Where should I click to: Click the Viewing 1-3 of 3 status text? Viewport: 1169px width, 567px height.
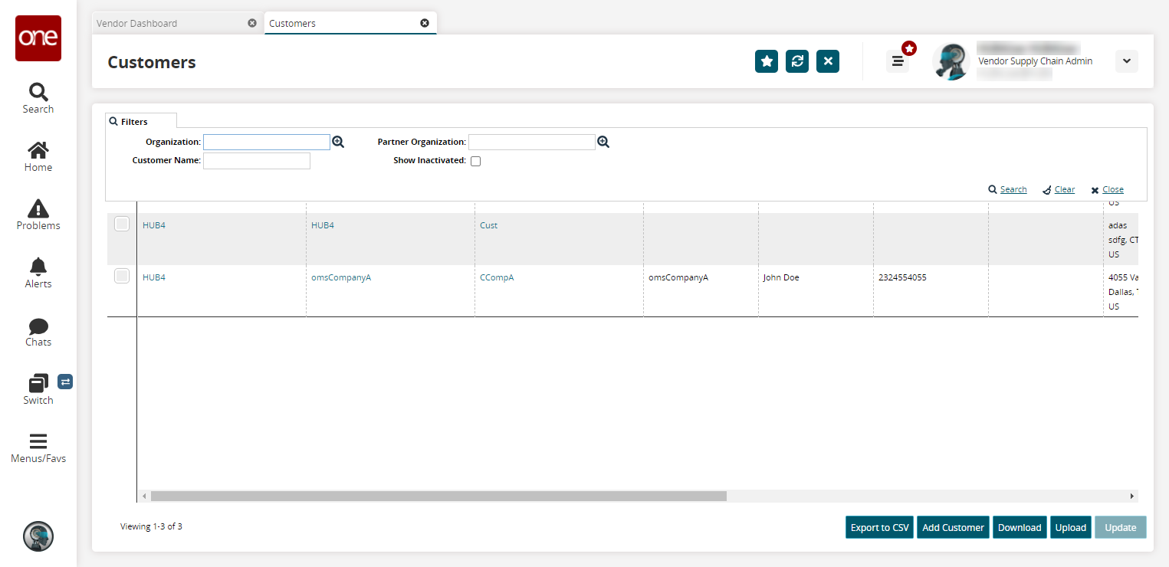coord(151,526)
